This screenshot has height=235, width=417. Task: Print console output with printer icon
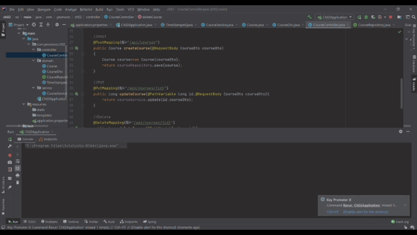(x=18, y=176)
